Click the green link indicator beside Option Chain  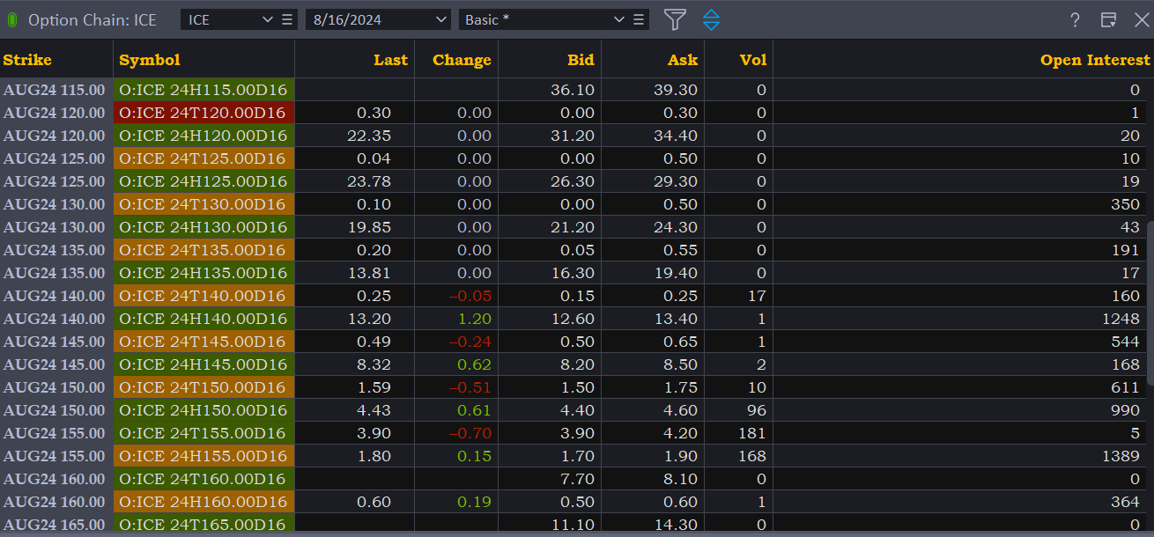coord(12,19)
